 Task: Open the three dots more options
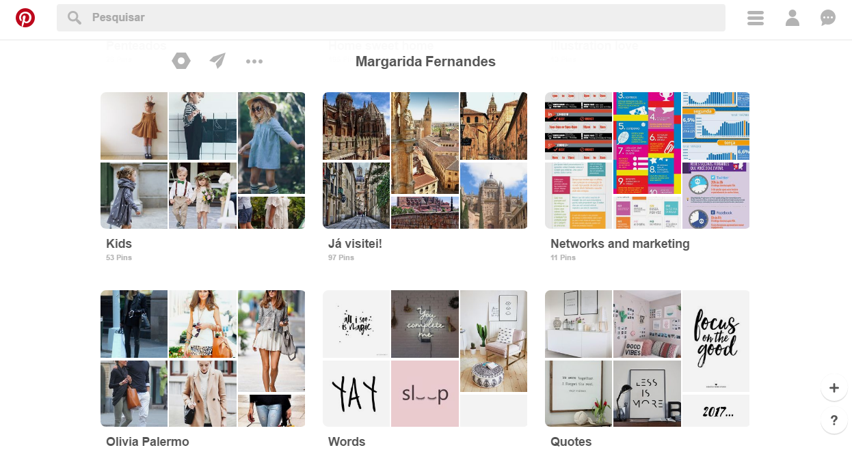coord(254,61)
